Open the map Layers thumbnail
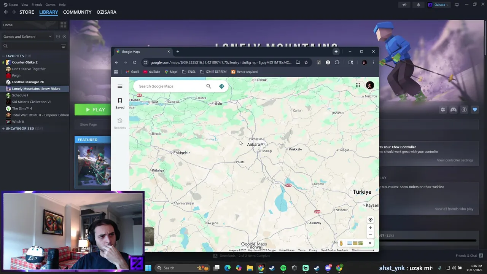 click(x=149, y=236)
